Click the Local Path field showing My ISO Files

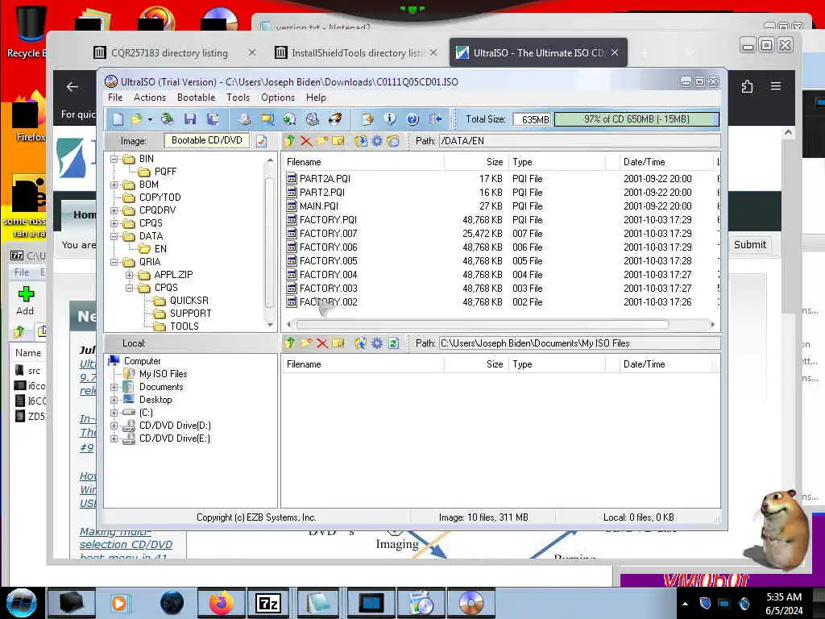coord(579,343)
